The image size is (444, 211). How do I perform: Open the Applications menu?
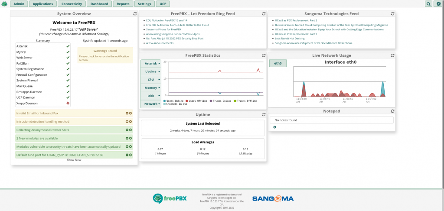point(43,4)
